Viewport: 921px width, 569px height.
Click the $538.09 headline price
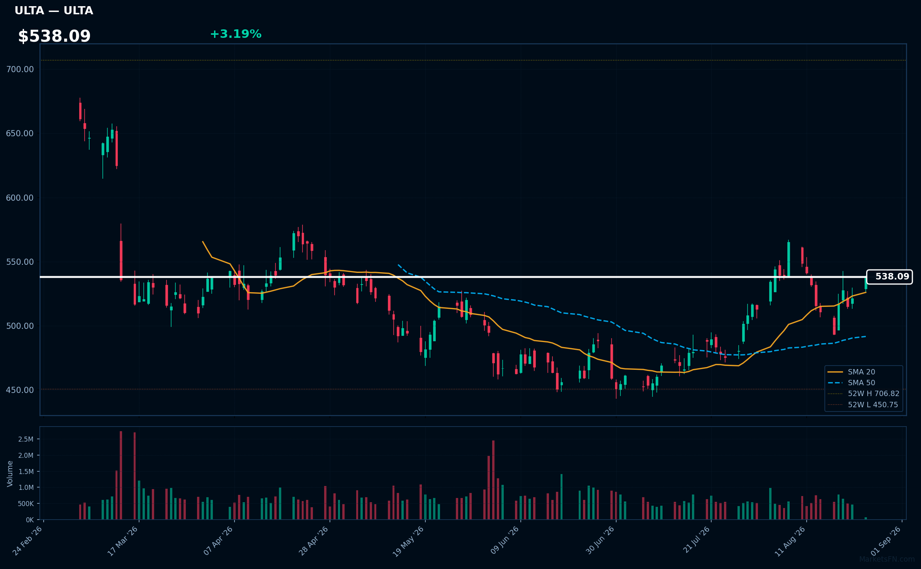54,36
